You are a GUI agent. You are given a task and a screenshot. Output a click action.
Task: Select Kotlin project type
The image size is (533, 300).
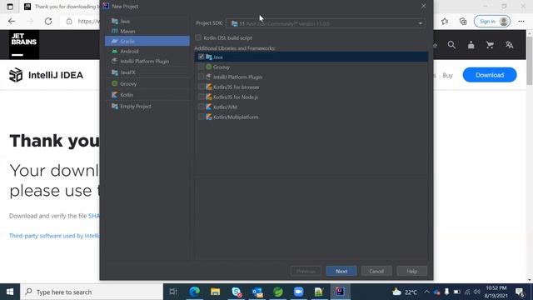pyautogui.click(x=147, y=95)
